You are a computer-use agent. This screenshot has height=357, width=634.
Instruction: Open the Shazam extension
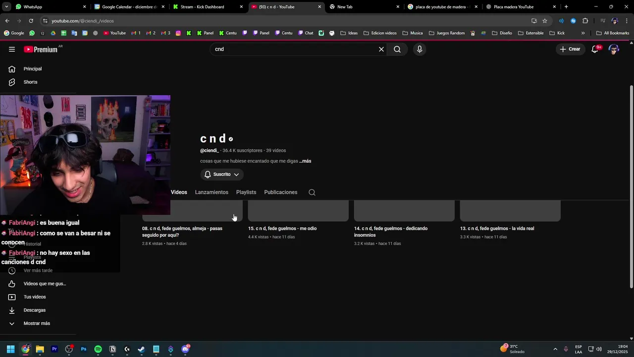pos(573,21)
